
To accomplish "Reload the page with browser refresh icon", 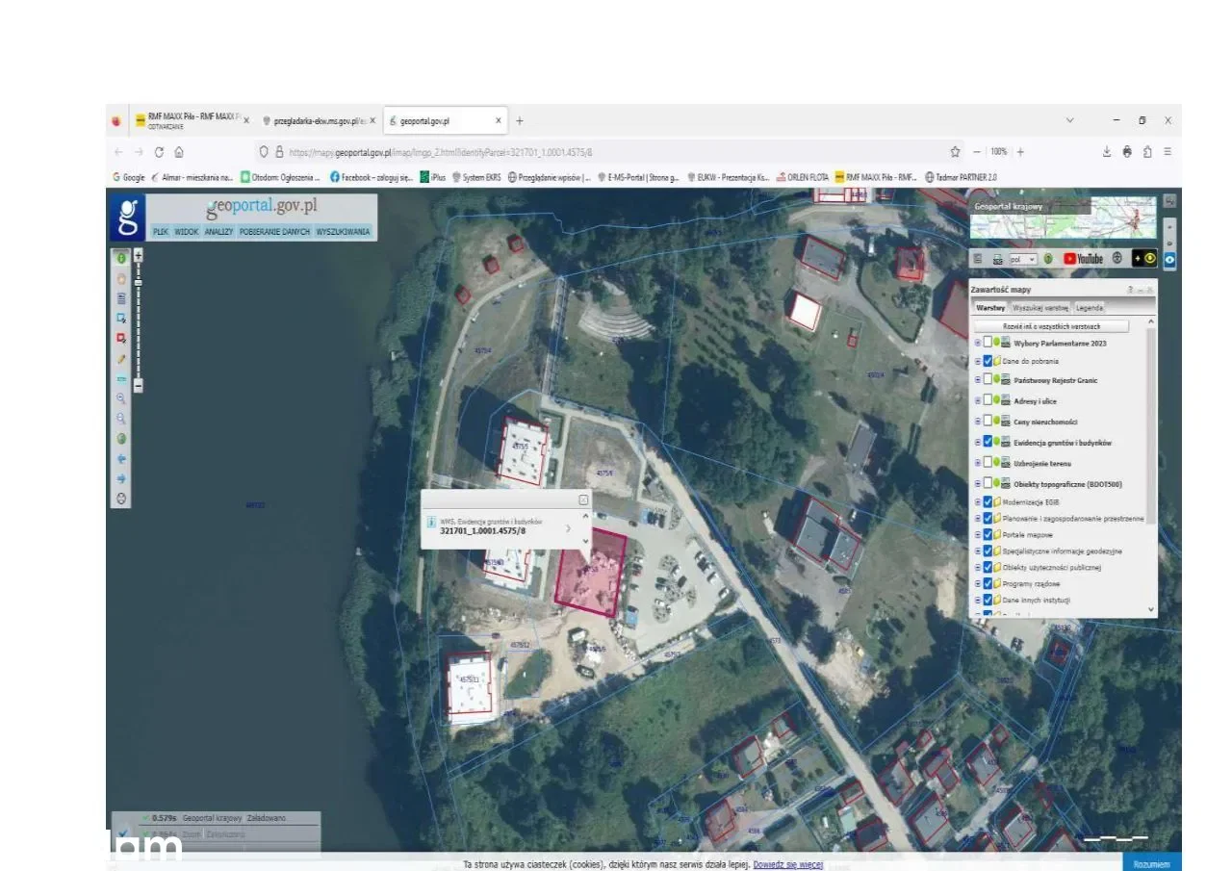I will point(159,152).
